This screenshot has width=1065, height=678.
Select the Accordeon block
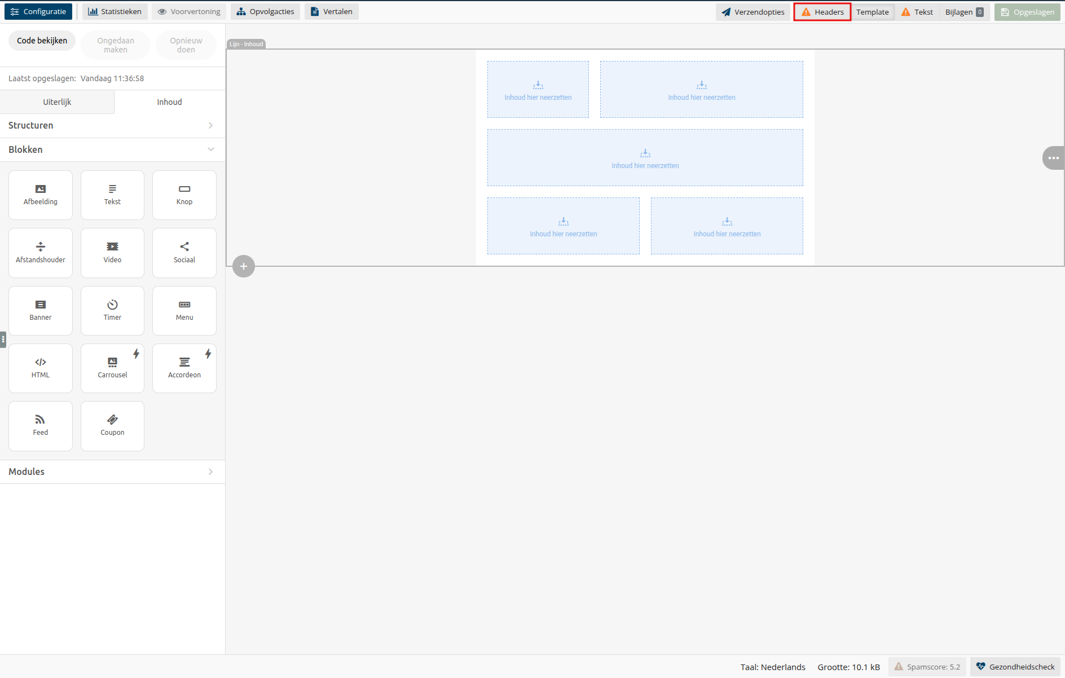click(184, 368)
